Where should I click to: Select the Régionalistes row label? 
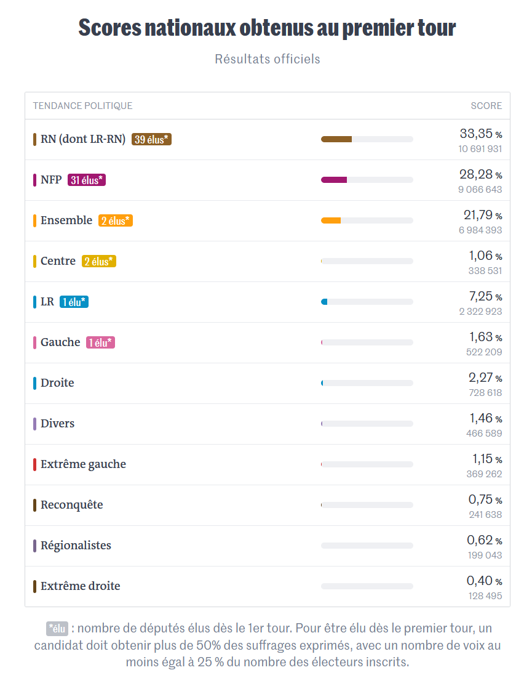[x=76, y=546]
